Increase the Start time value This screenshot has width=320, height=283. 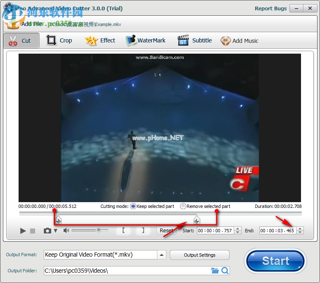(x=238, y=229)
